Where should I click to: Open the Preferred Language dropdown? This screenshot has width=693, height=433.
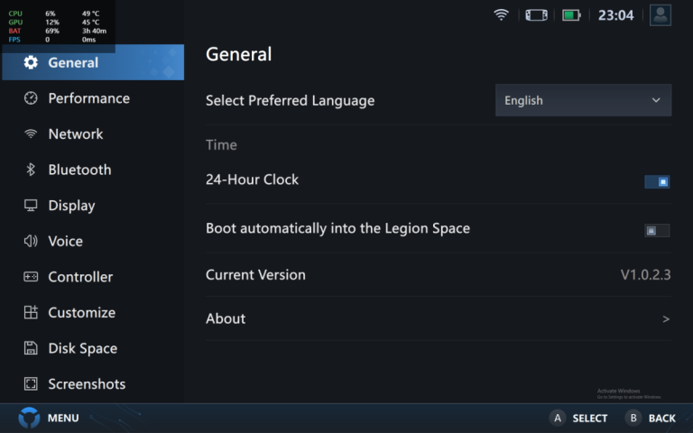[x=583, y=100]
